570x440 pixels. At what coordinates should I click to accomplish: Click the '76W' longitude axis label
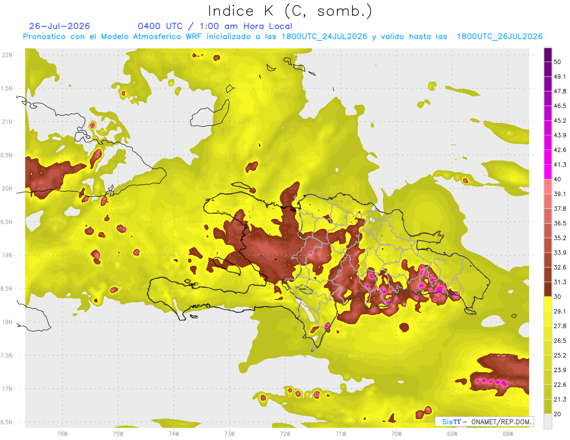(x=62, y=433)
